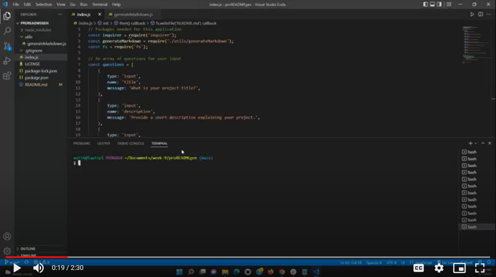Expand the Outline section
Image resolution: width=496 pixels, height=277 pixels.
41,248
